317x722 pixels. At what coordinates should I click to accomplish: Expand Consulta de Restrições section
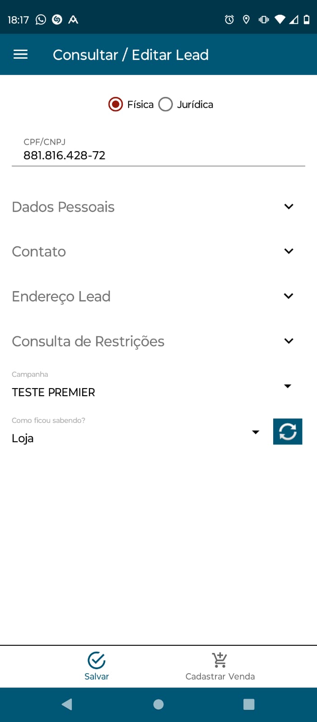(289, 341)
